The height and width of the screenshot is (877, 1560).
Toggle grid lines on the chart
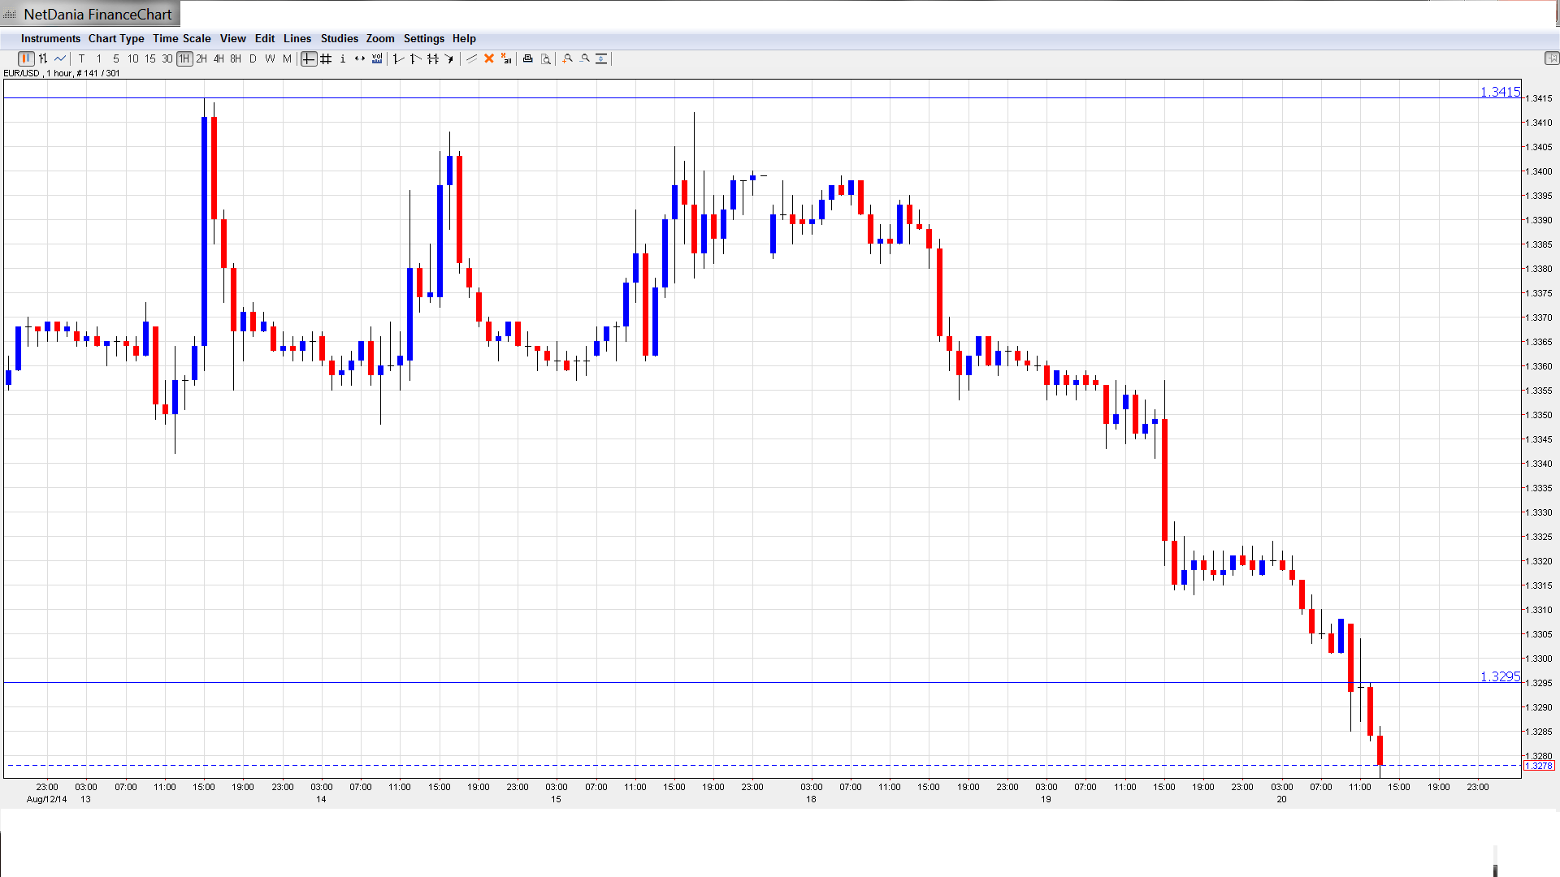[326, 58]
